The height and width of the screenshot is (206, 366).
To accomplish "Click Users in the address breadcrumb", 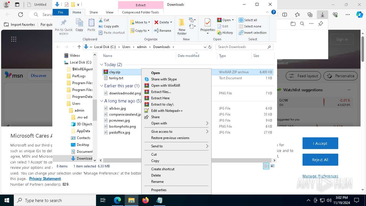I will coord(126,47).
